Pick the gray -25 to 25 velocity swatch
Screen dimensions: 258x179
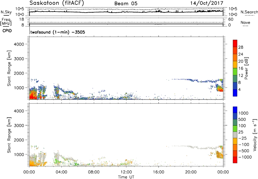235,135
